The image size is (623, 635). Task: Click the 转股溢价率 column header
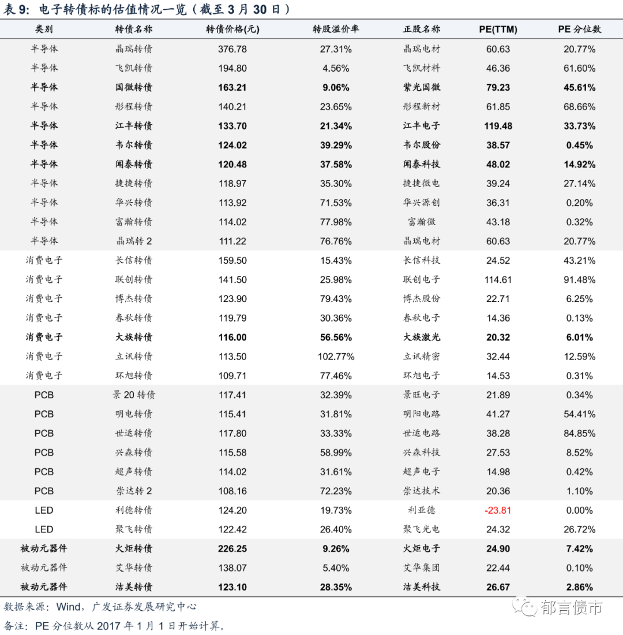click(x=336, y=29)
